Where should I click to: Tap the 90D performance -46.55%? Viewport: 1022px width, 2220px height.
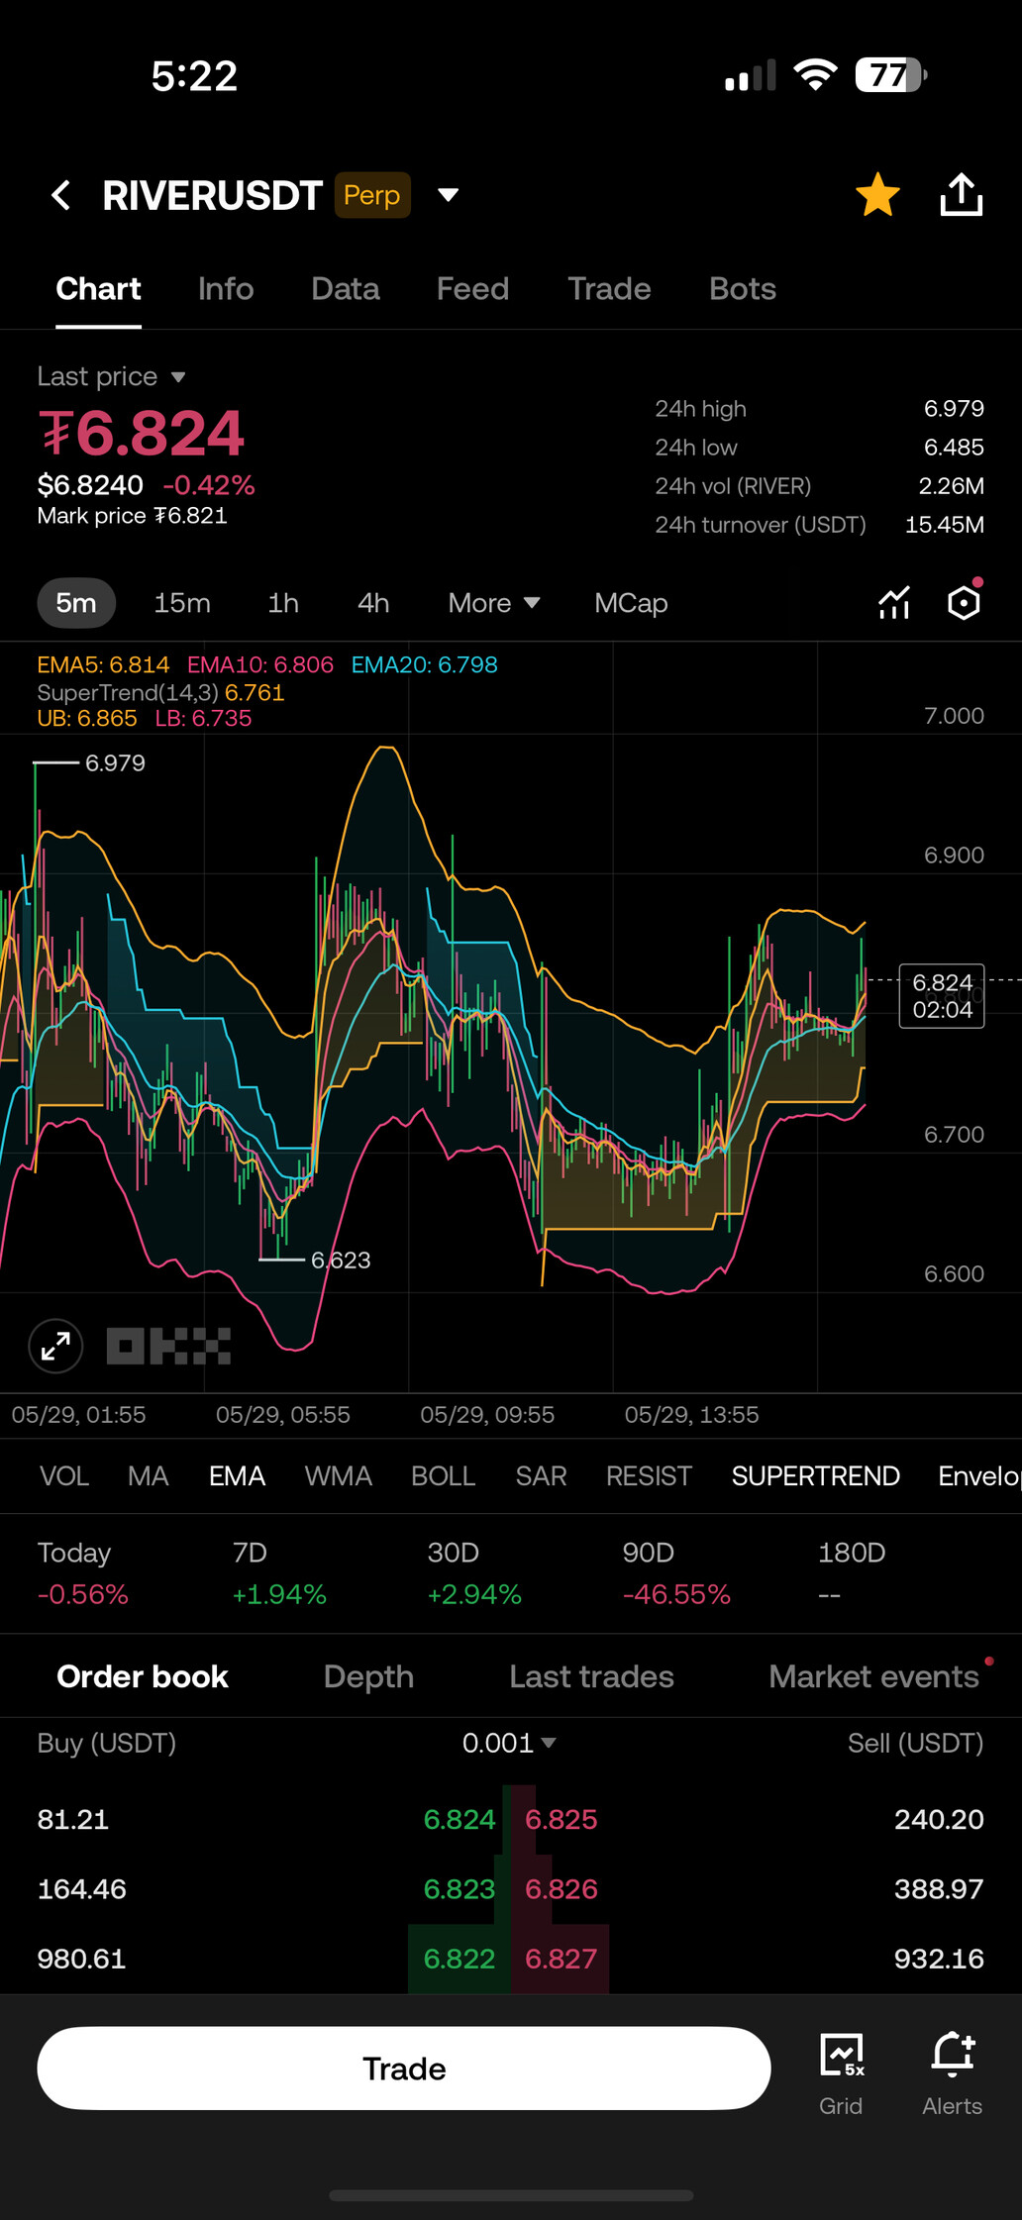676,1594
